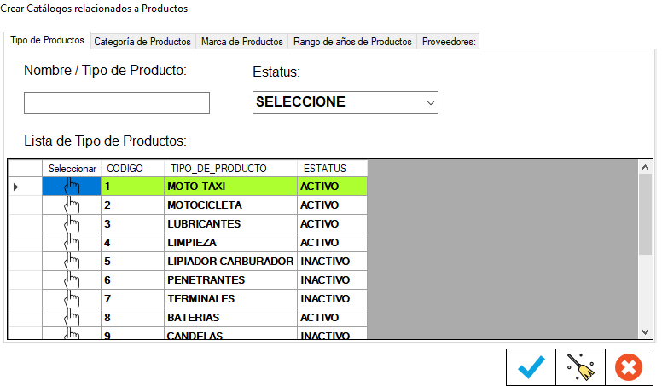Click the hand select icon for LIMPIEZA
Image resolution: width=662 pixels, height=386 pixels.
click(x=72, y=243)
